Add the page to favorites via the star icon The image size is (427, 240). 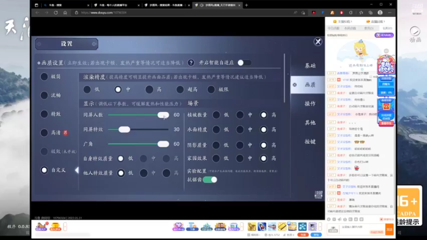click(x=303, y=12)
